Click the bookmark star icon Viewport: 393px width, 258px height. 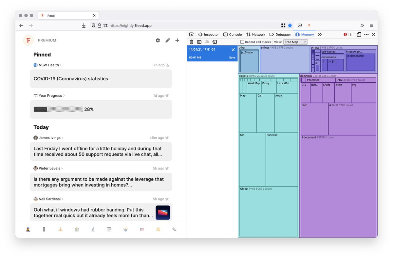(x=290, y=25)
